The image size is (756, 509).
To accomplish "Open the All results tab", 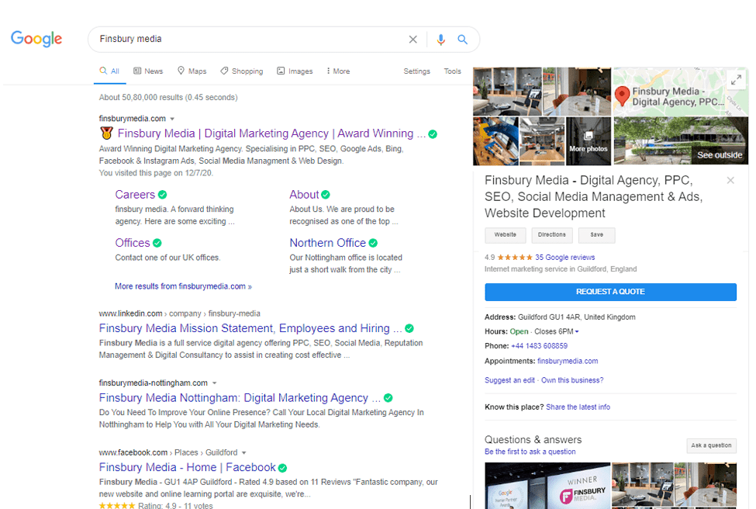I will [x=109, y=71].
